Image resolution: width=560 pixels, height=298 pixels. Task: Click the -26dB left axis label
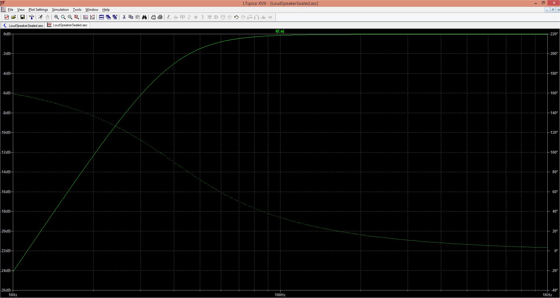point(6,290)
